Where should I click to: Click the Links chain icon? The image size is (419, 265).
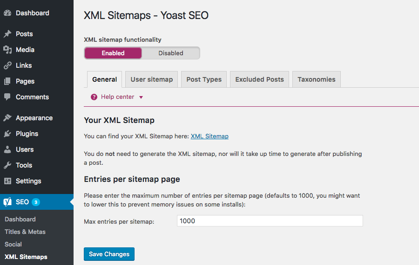(7, 65)
